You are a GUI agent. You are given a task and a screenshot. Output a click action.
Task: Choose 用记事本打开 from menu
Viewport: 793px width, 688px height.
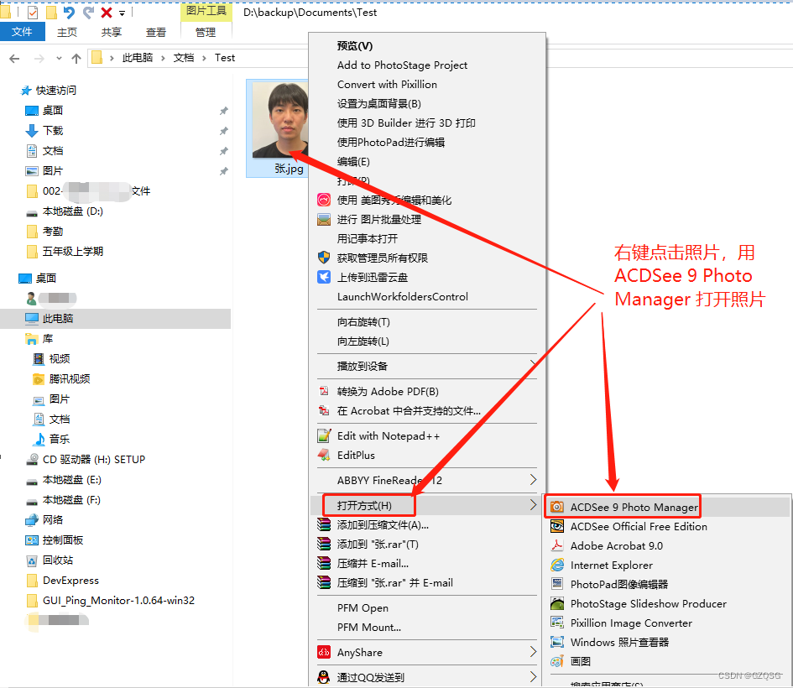pyautogui.click(x=368, y=238)
